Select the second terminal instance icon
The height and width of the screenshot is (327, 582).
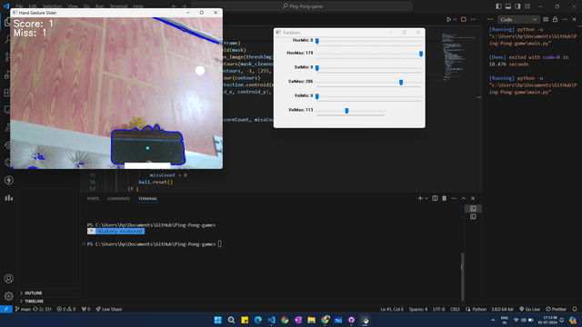473,216
